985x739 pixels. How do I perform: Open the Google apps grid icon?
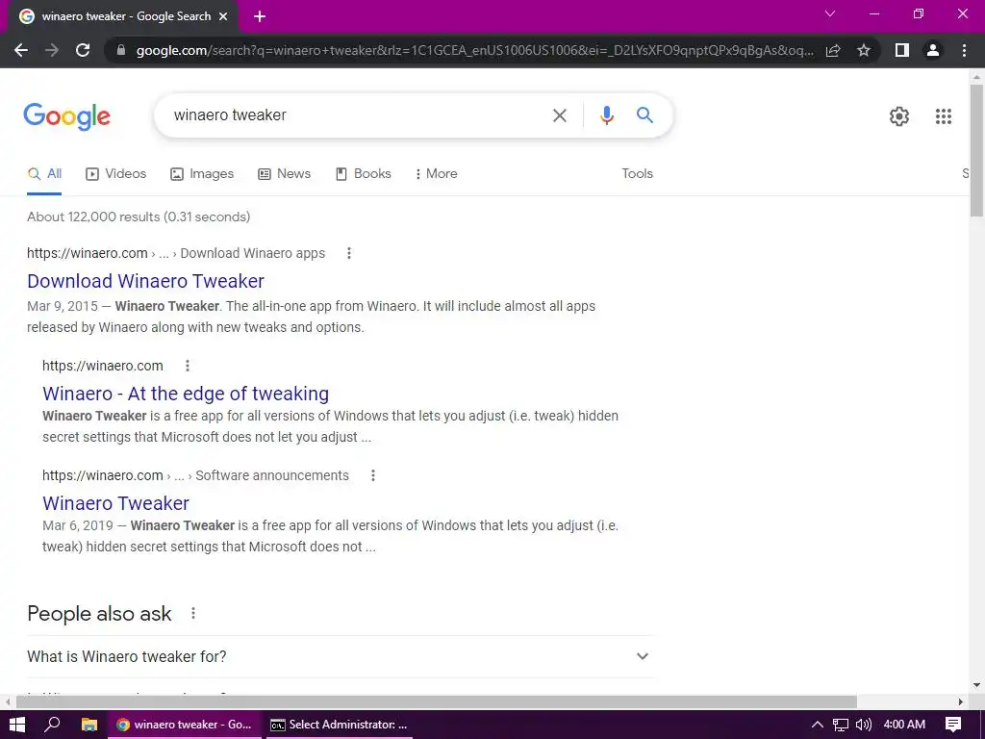[x=943, y=116]
